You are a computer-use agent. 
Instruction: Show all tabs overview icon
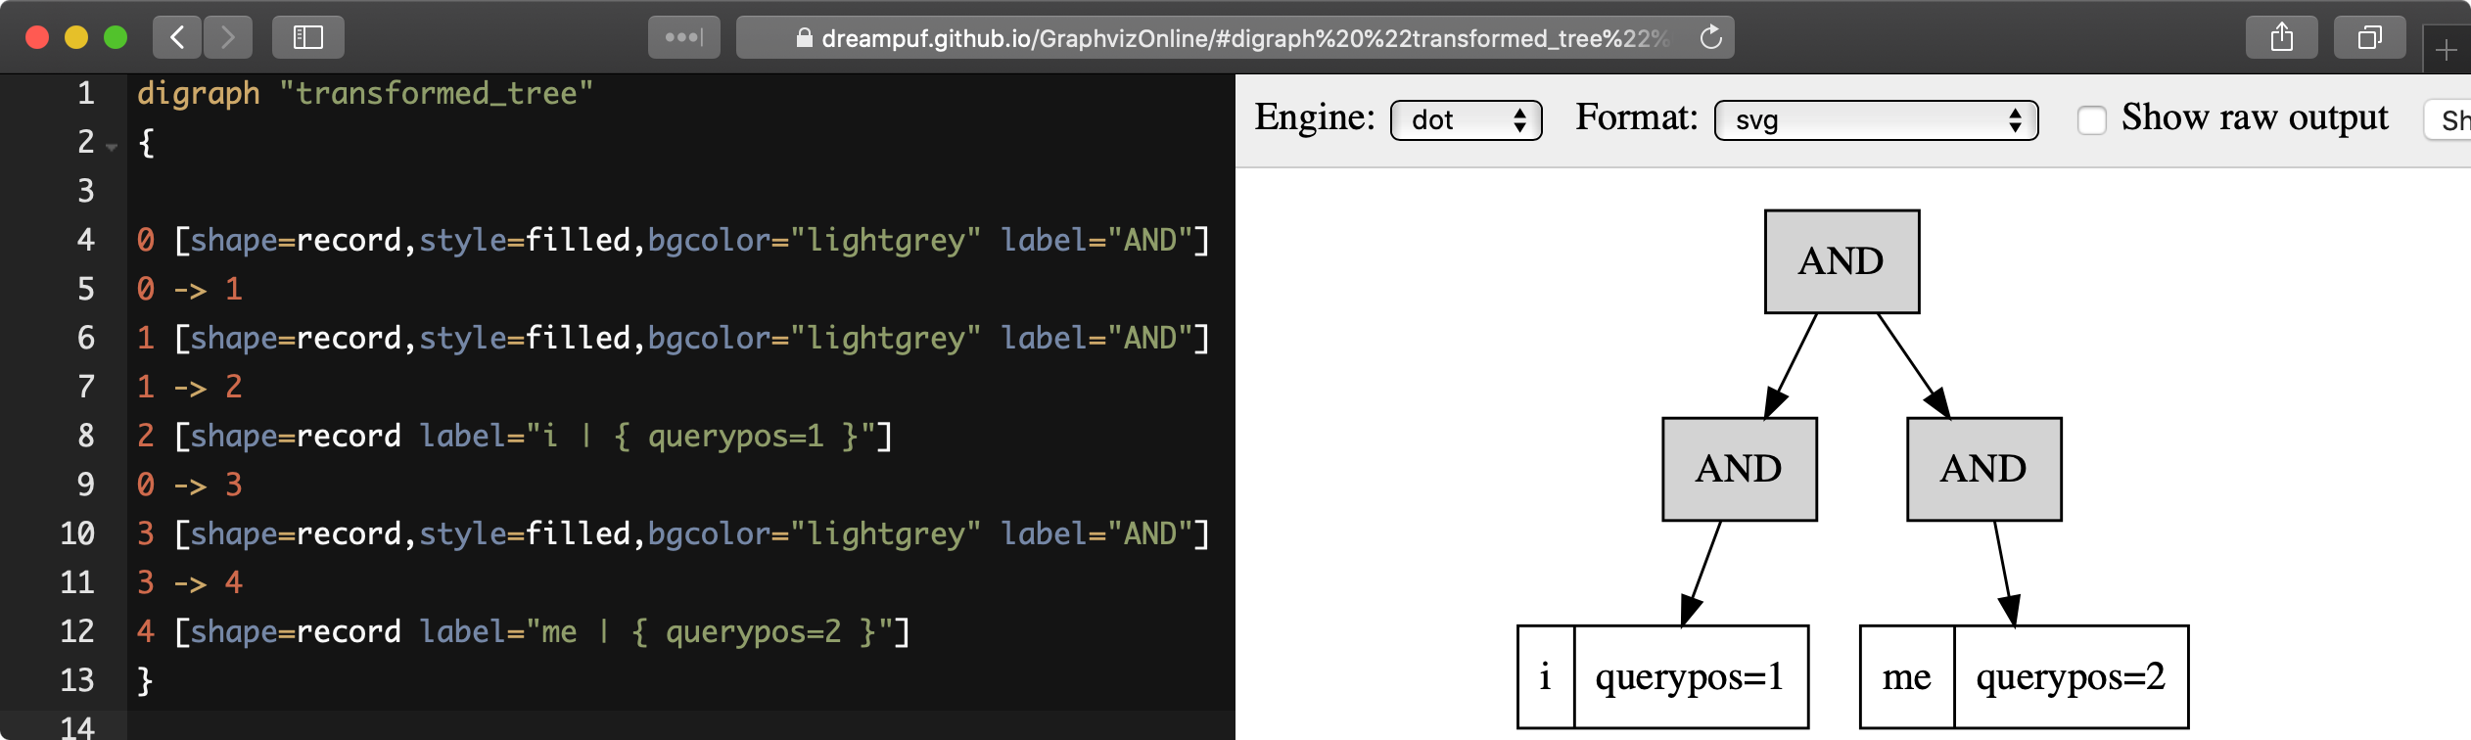[2369, 37]
